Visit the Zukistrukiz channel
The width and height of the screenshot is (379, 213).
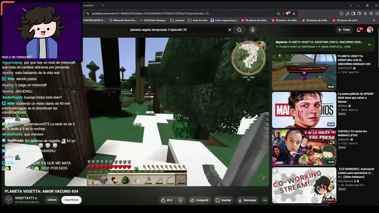pyautogui.click(x=344, y=139)
